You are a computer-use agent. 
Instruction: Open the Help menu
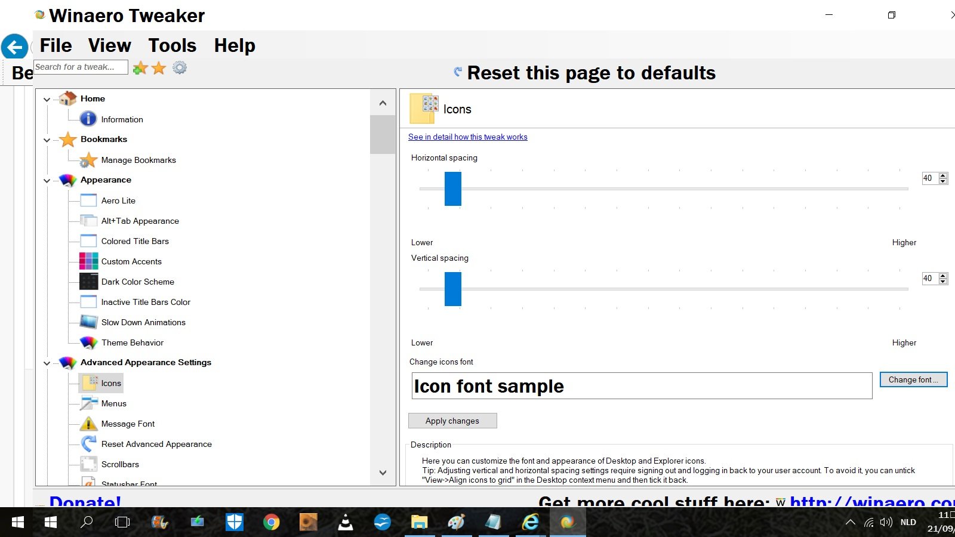pyautogui.click(x=235, y=45)
